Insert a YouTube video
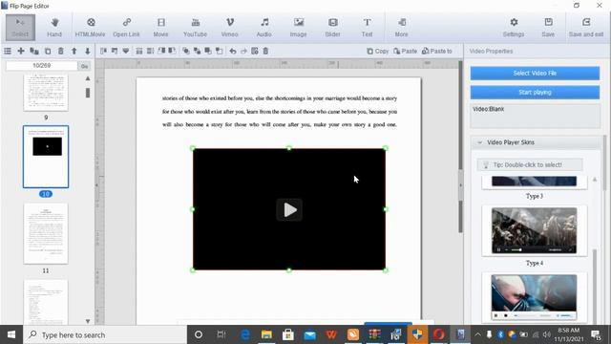The width and height of the screenshot is (611, 344). tap(195, 28)
